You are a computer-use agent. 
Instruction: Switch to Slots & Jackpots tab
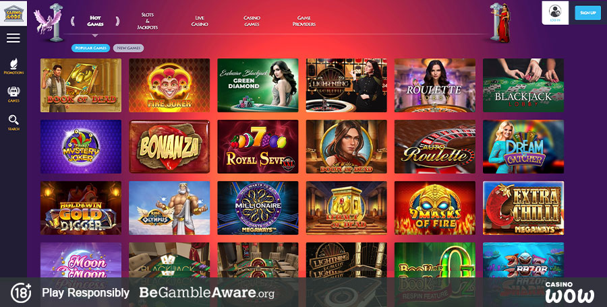tap(148, 21)
